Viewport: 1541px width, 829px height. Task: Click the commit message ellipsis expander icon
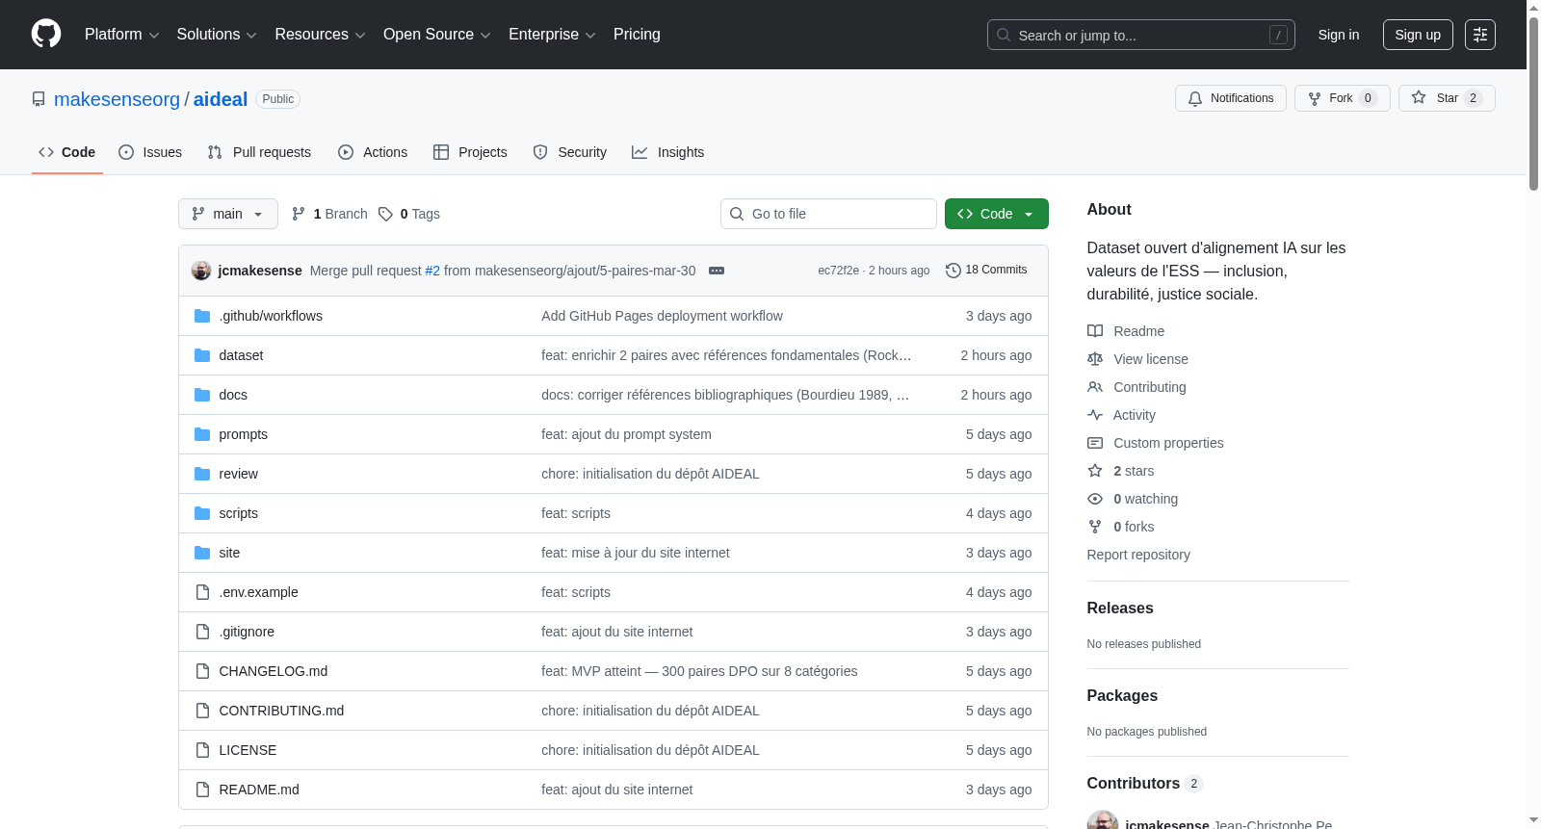click(717, 271)
